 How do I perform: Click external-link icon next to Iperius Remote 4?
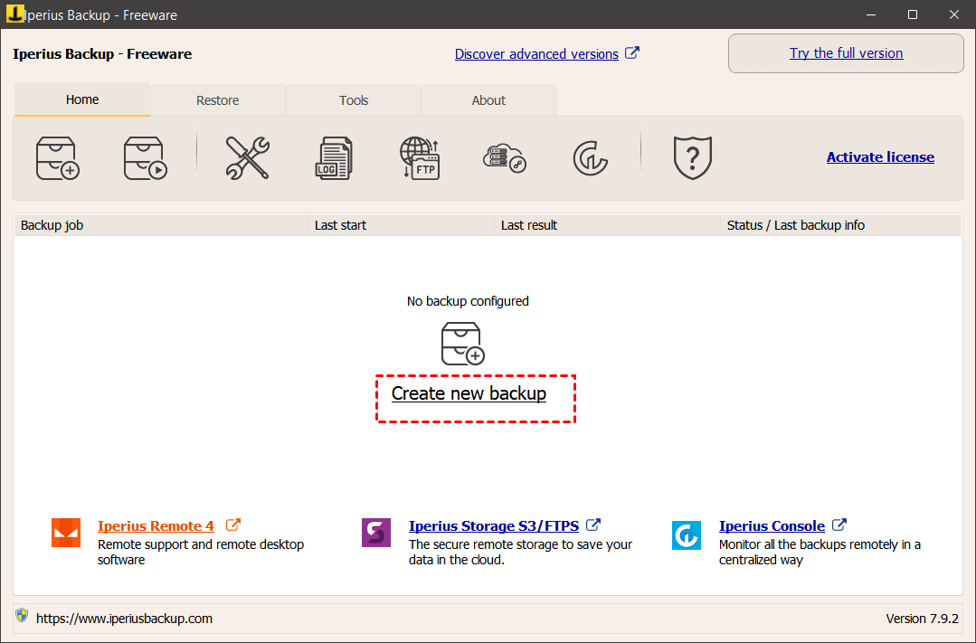coord(232,525)
